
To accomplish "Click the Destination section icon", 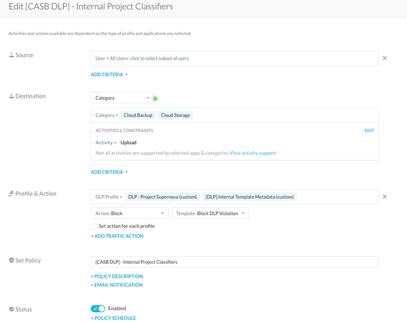I will [x=11, y=96].
